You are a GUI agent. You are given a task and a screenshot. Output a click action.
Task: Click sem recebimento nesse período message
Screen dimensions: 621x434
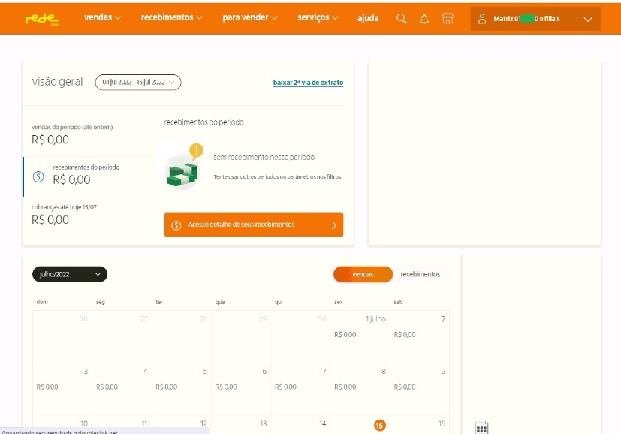pos(264,157)
